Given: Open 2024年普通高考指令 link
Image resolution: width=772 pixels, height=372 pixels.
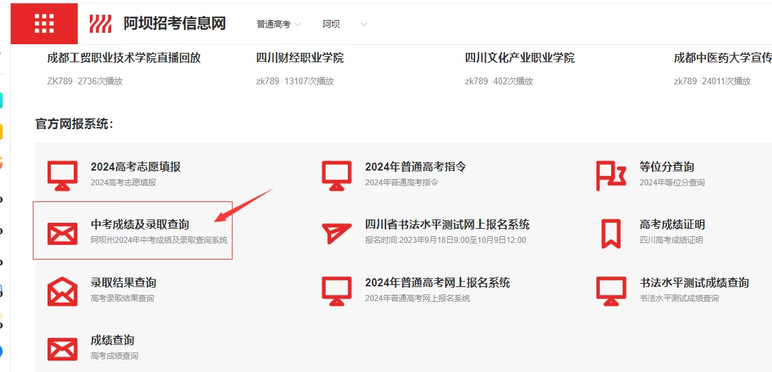Looking at the screenshot, I should [415, 167].
